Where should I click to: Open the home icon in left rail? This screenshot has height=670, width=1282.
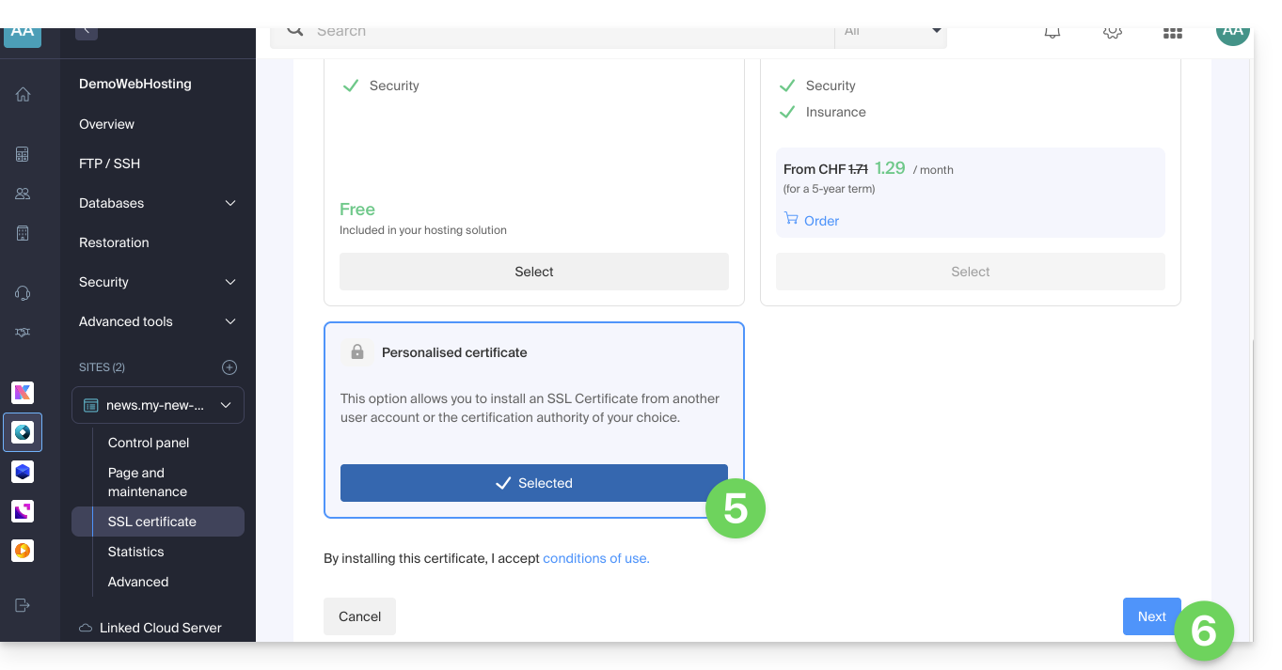23,94
